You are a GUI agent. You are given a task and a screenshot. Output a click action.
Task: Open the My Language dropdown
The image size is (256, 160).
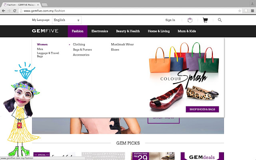(x=67, y=20)
